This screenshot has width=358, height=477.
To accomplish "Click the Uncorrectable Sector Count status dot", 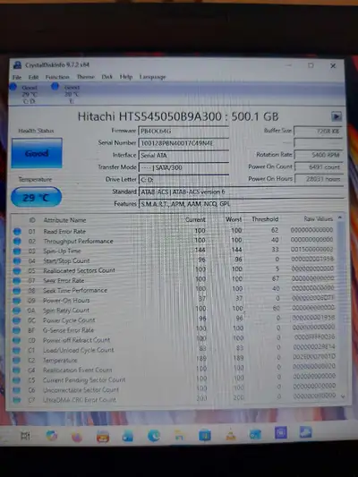I will [x=17, y=390].
